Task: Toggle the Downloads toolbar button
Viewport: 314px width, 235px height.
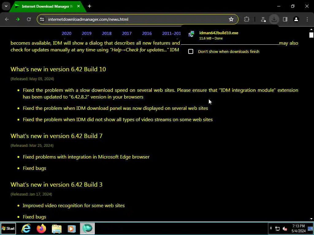Action: [274, 19]
